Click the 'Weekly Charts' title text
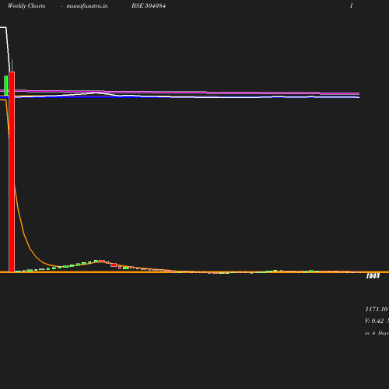This screenshot has width=389, height=389. coord(26,6)
